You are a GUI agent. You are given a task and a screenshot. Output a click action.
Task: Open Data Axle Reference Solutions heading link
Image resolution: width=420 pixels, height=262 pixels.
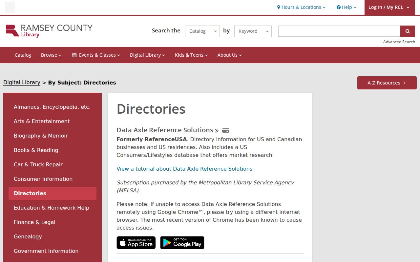coord(167,130)
